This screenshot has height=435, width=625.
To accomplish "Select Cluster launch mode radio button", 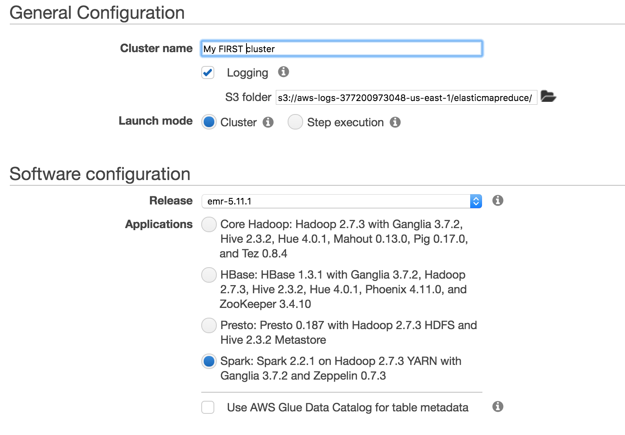I will [209, 122].
